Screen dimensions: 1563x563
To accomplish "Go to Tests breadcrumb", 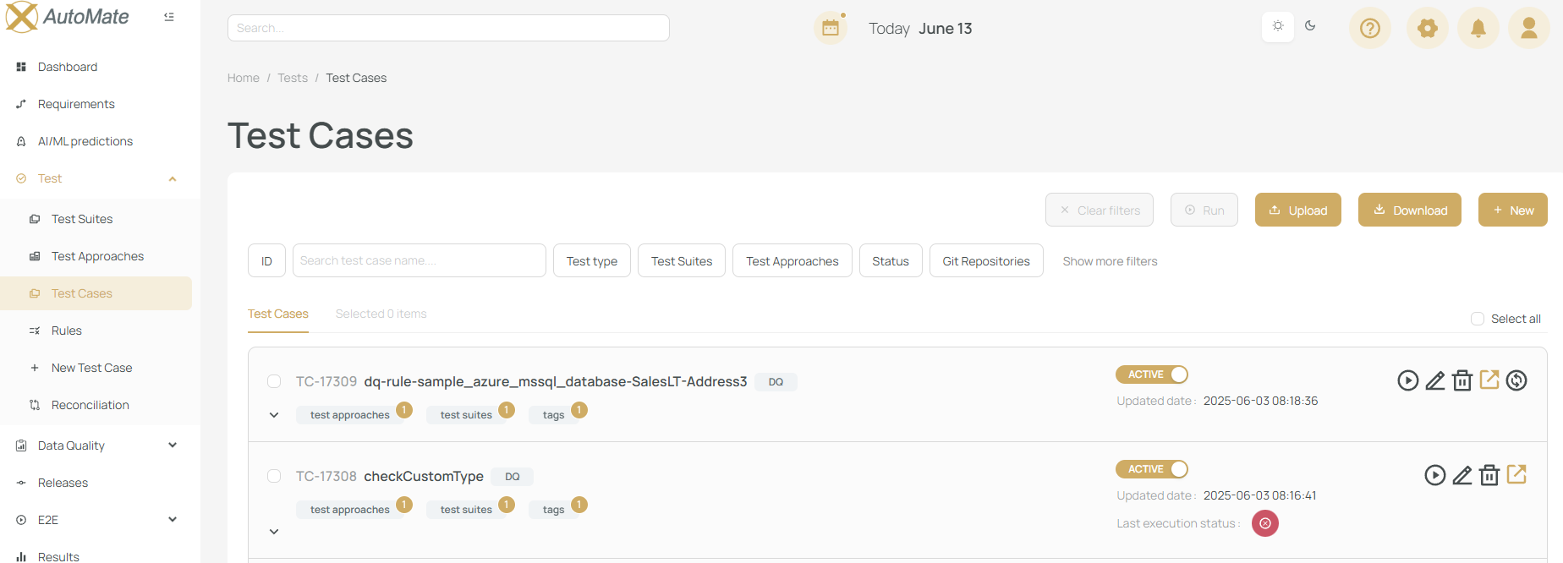I will [x=293, y=78].
